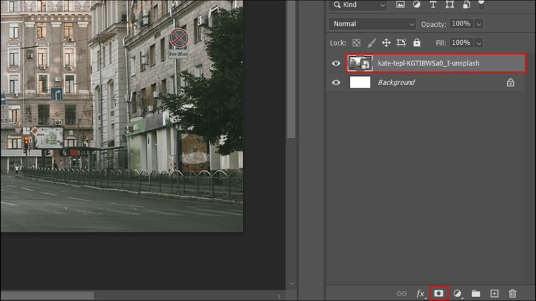
Task: Create a new group folder
Action: [476, 294]
